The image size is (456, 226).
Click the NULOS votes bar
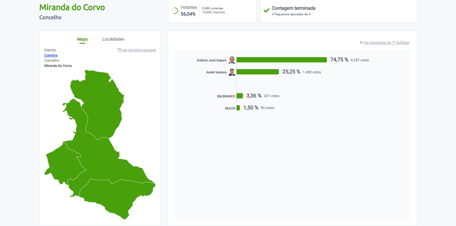[x=238, y=108]
